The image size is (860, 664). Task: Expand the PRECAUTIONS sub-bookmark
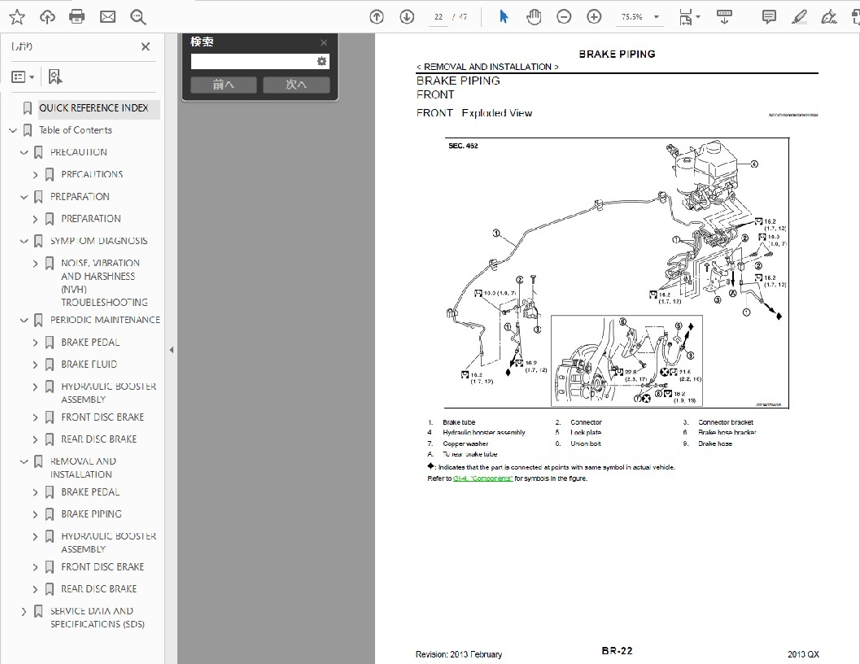click(x=35, y=175)
